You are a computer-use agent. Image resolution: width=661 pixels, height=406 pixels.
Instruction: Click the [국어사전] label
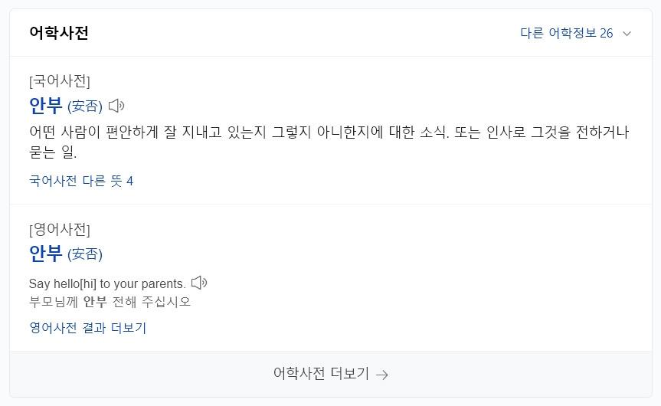coord(60,80)
